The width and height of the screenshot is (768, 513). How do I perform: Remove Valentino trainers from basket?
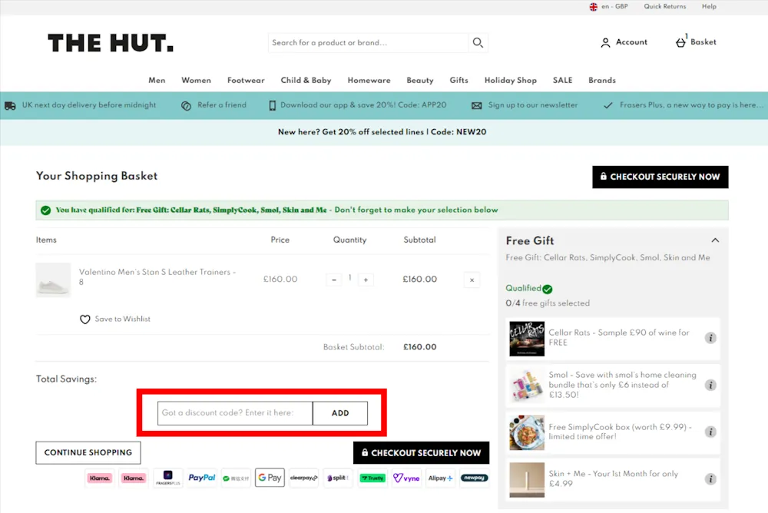472,280
